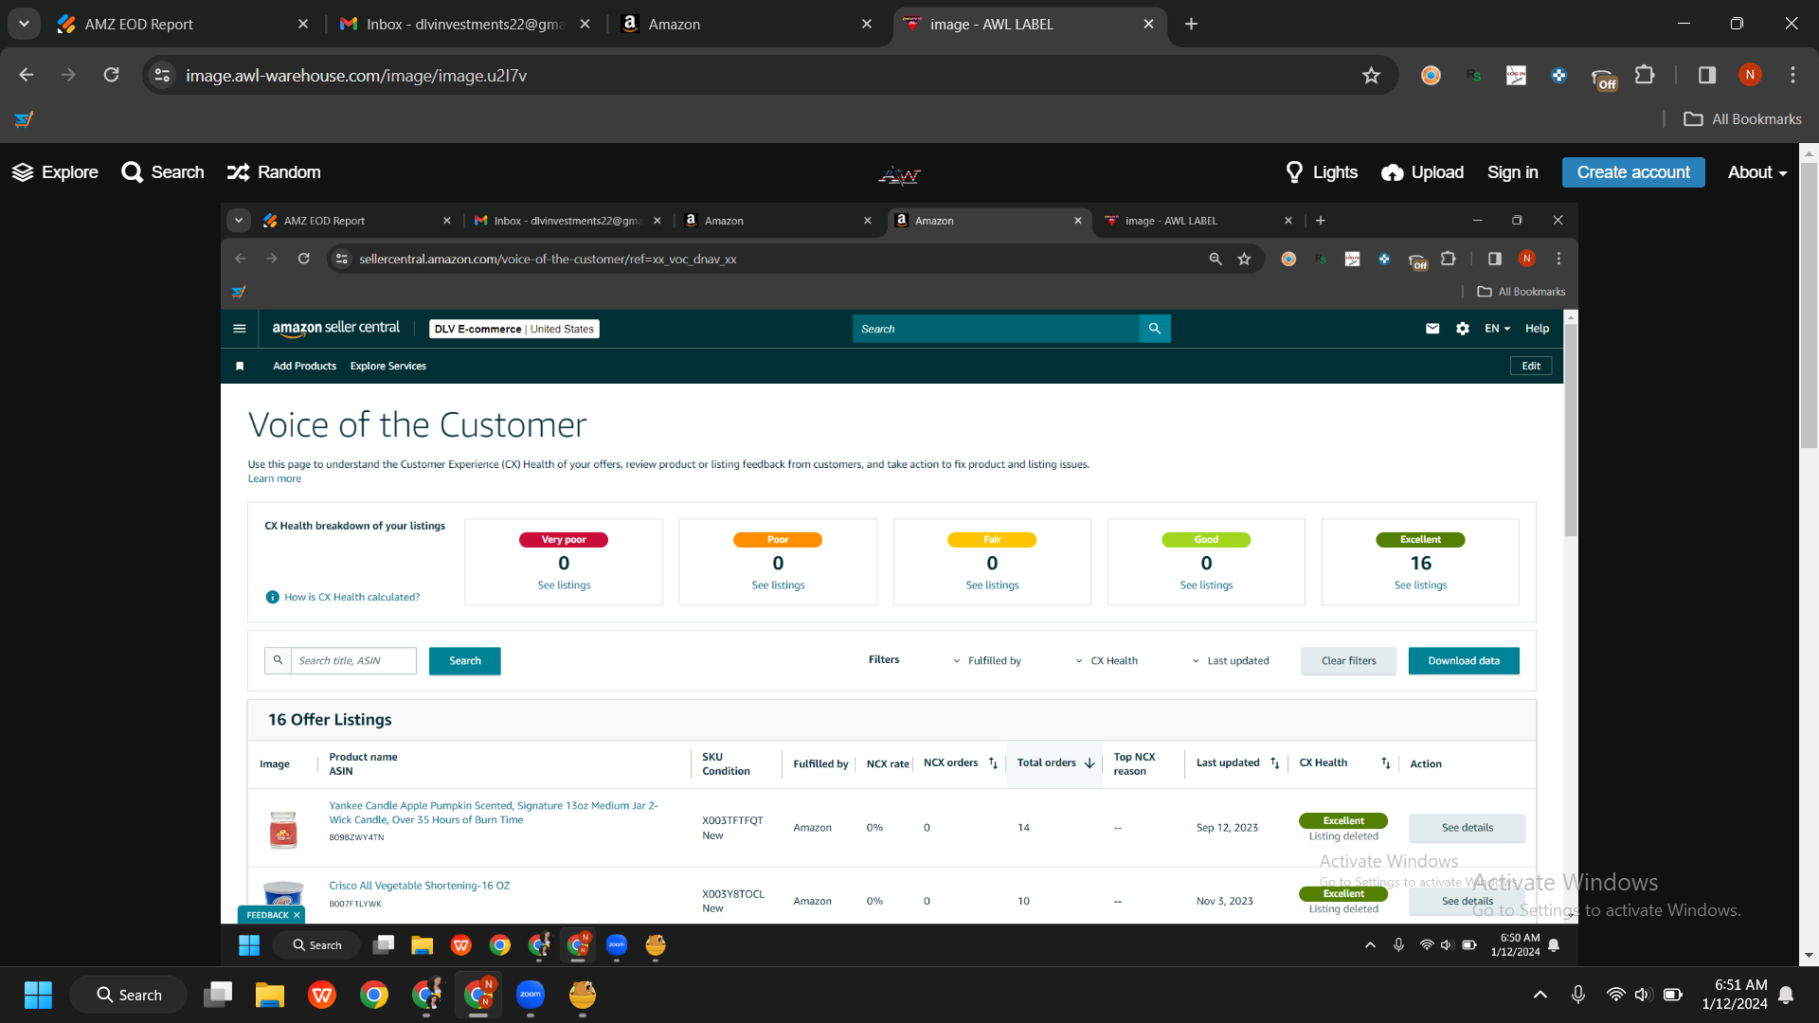Screen dimensions: 1819x1023
Task: Open the Windows Start menu
Action: (38, 995)
